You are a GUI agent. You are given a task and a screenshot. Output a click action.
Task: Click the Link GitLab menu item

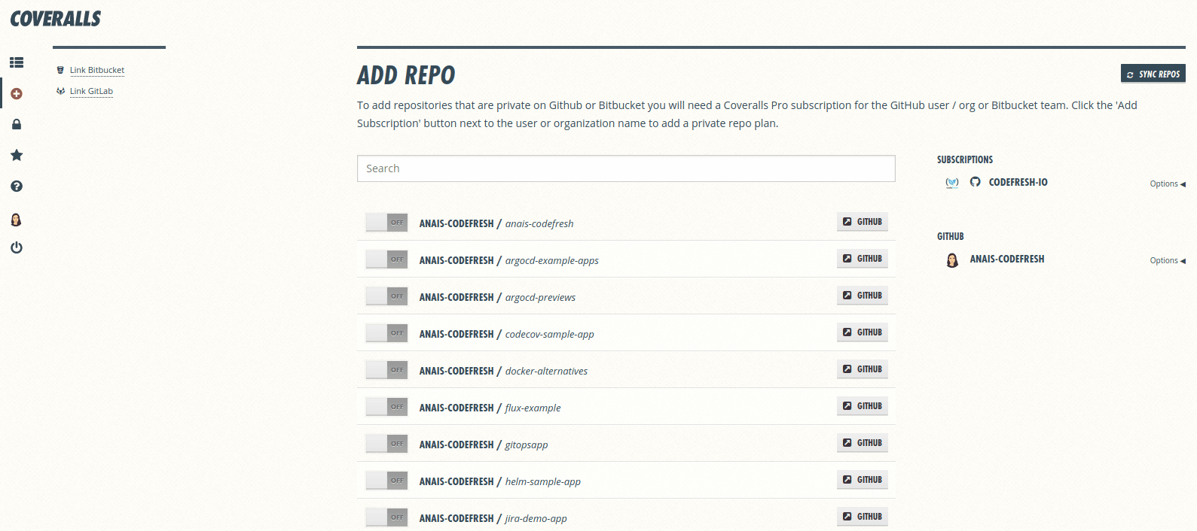(91, 91)
